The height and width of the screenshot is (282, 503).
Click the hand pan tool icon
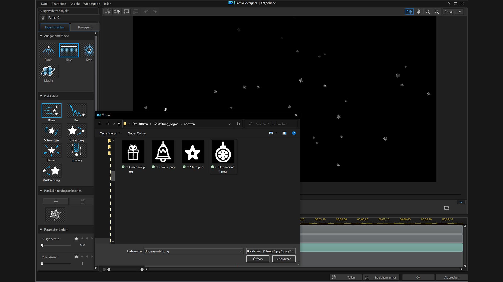(x=418, y=12)
